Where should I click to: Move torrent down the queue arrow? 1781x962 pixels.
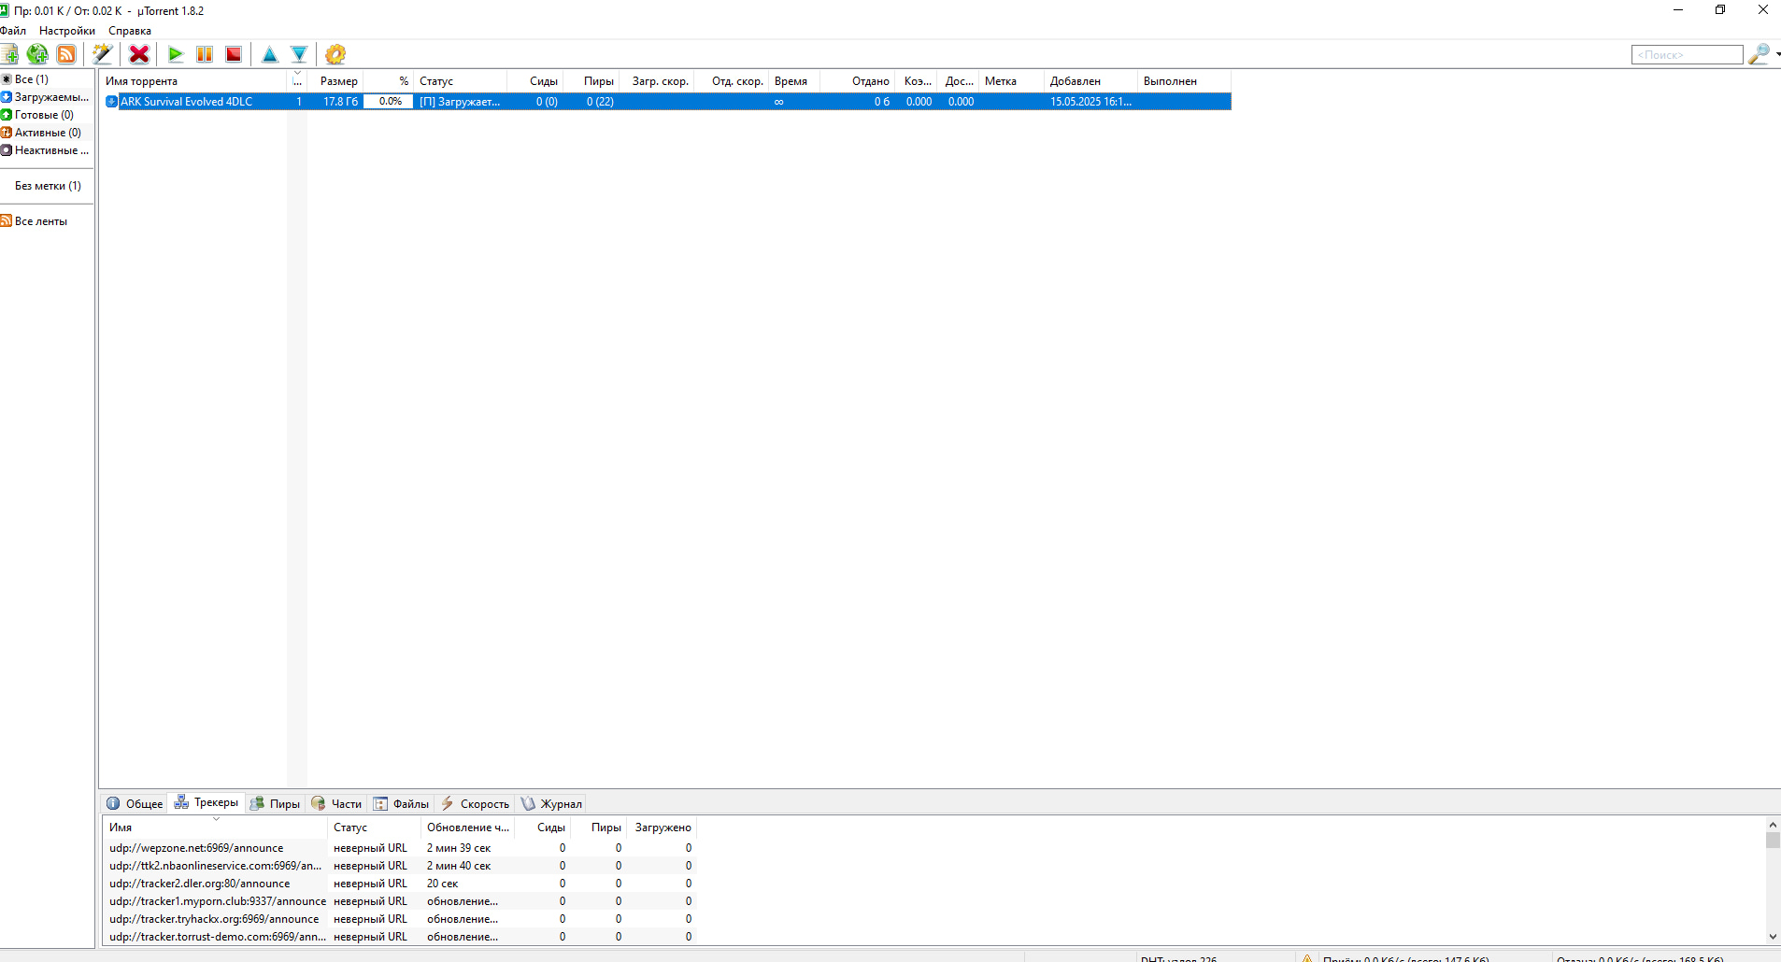coord(299,54)
